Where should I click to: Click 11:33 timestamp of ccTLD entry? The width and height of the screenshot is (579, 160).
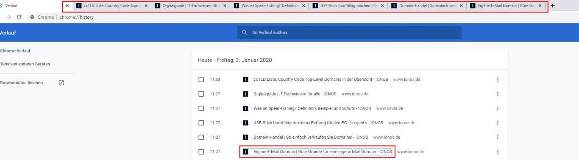click(x=215, y=79)
